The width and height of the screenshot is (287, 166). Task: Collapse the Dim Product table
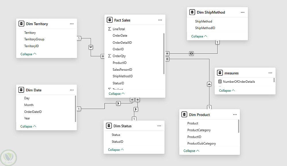tap(191, 151)
